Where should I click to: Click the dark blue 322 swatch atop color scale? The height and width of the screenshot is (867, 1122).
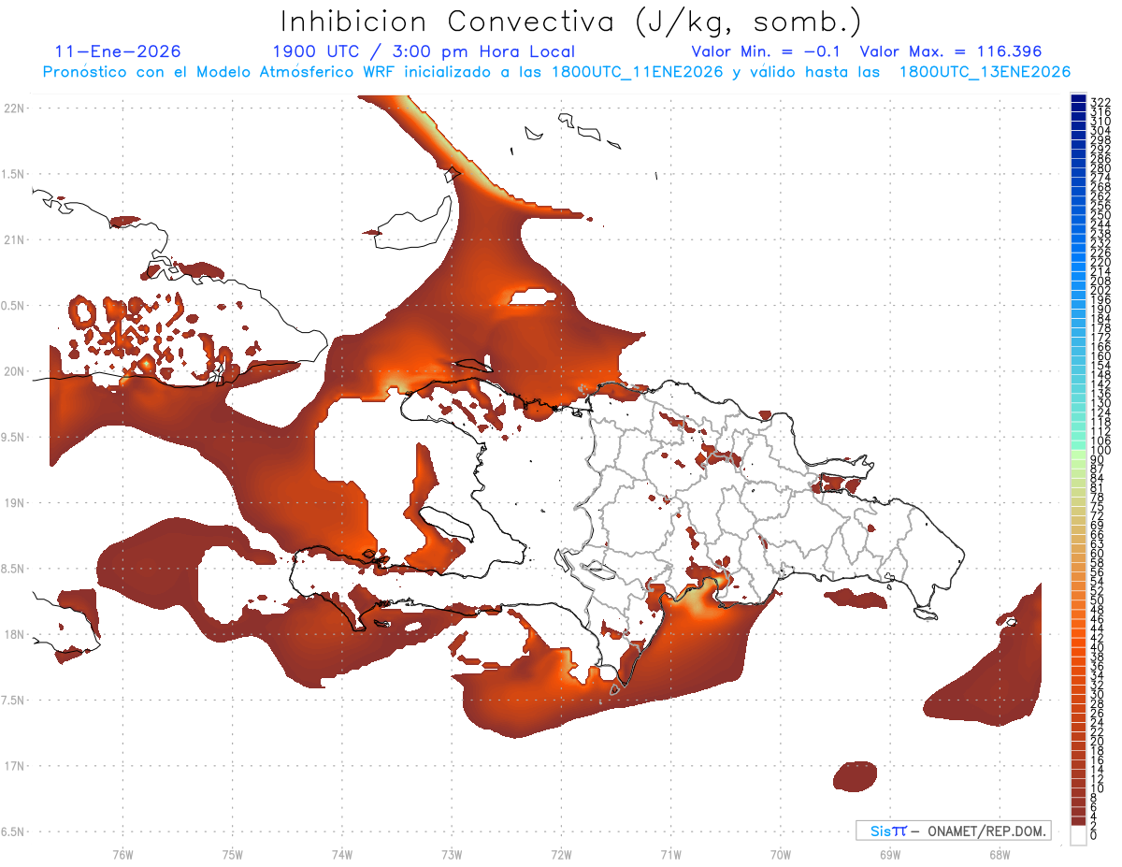(x=1078, y=97)
